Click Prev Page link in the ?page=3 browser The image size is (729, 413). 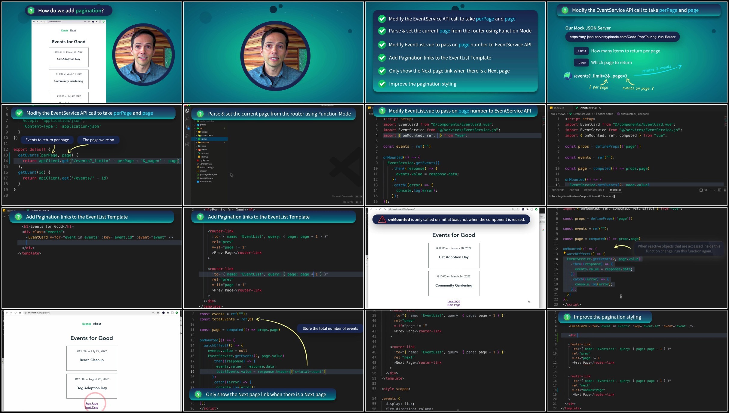[454, 301]
